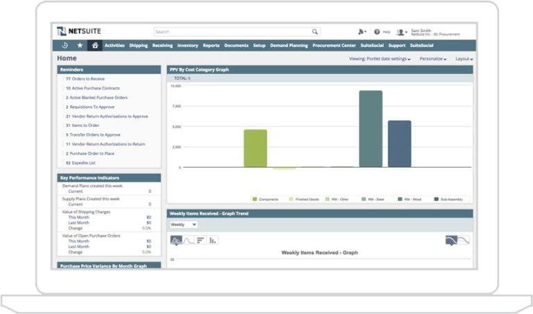The width and height of the screenshot is (533, 314).
Task: Go to Home via house icon
Action: pyautogui.click(x=95, y=45)
